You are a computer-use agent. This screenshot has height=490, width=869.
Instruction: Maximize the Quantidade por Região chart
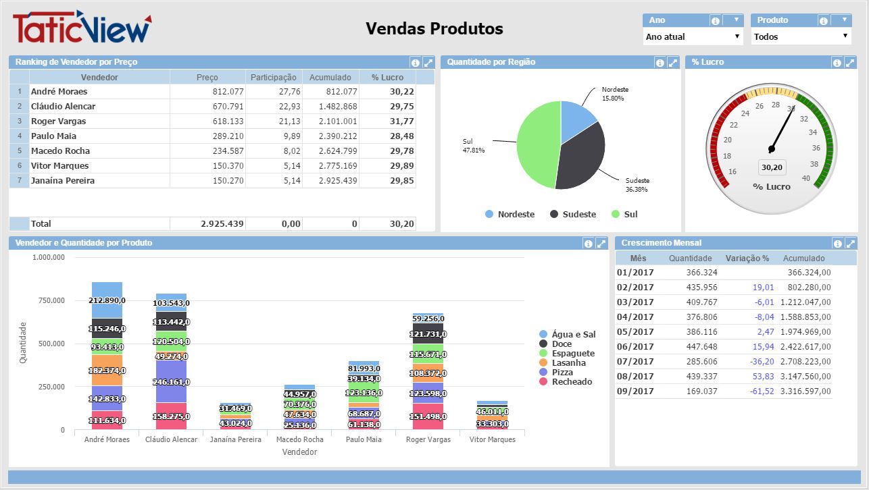point(672,62)
